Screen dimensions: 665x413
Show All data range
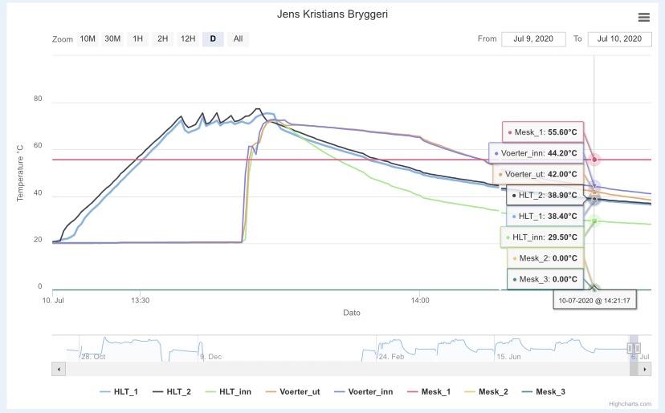coord(238,39)
